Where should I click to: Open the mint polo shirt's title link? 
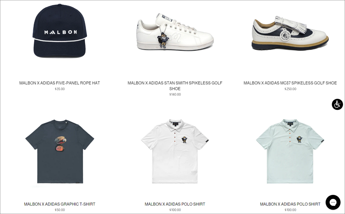click(x=290, y=204)
